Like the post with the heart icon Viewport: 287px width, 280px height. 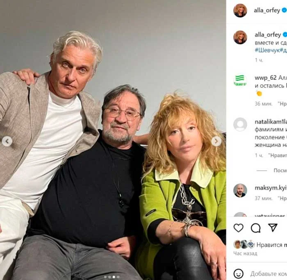pos(239,228)
